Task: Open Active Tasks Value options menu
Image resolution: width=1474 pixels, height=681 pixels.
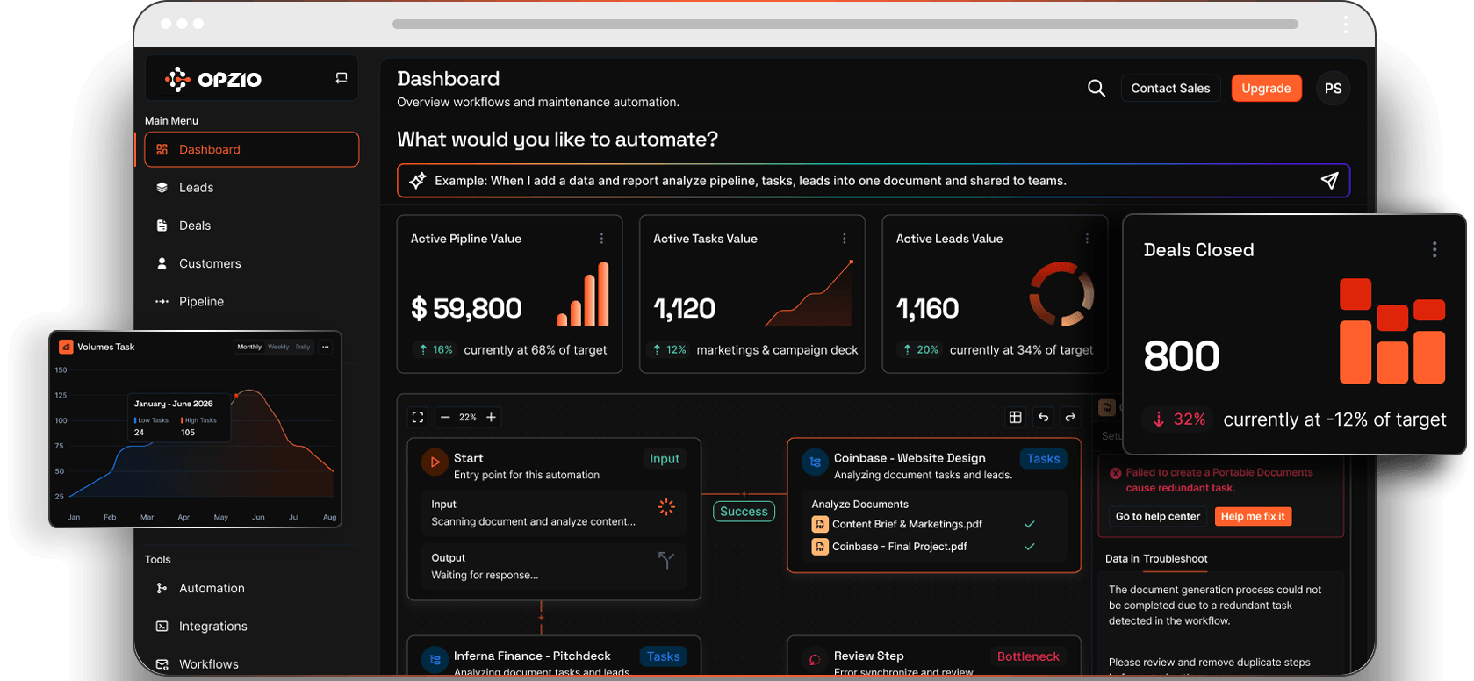Action: pyautogui.click(x=845, y=239)
